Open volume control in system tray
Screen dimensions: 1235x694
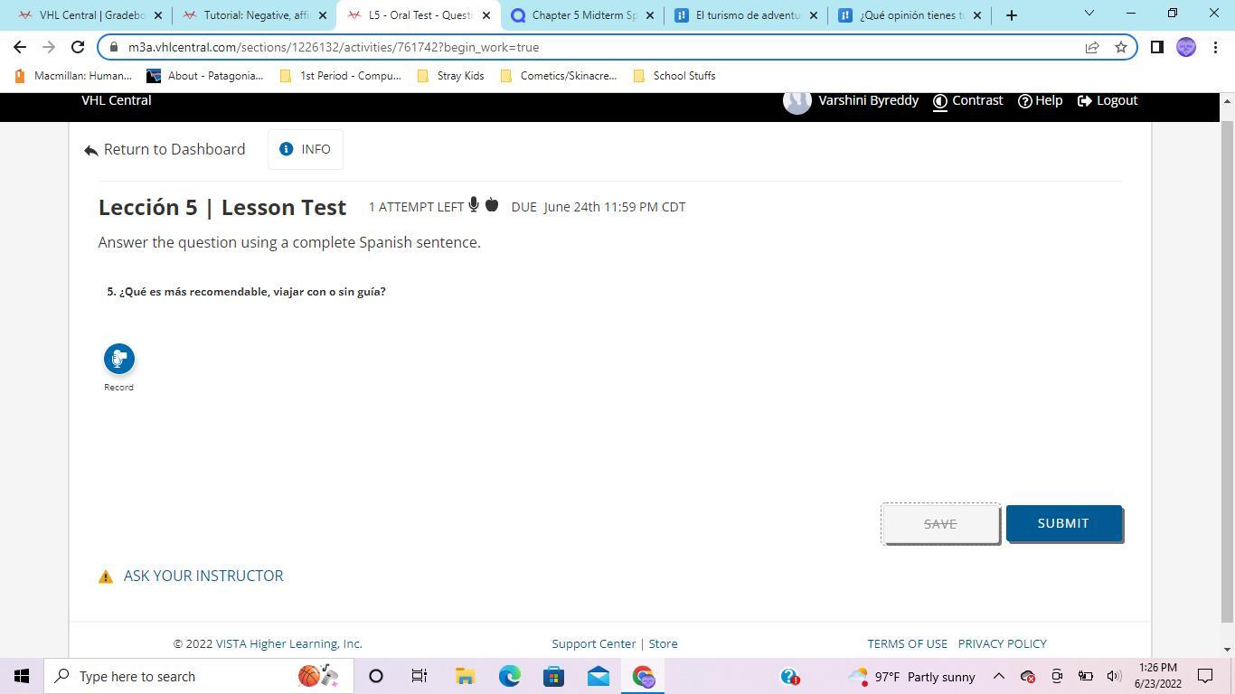click(x=1114, y=676)
